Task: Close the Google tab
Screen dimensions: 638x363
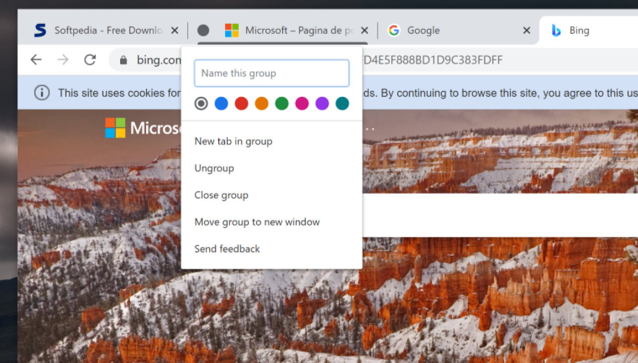Action: (527, 30)
